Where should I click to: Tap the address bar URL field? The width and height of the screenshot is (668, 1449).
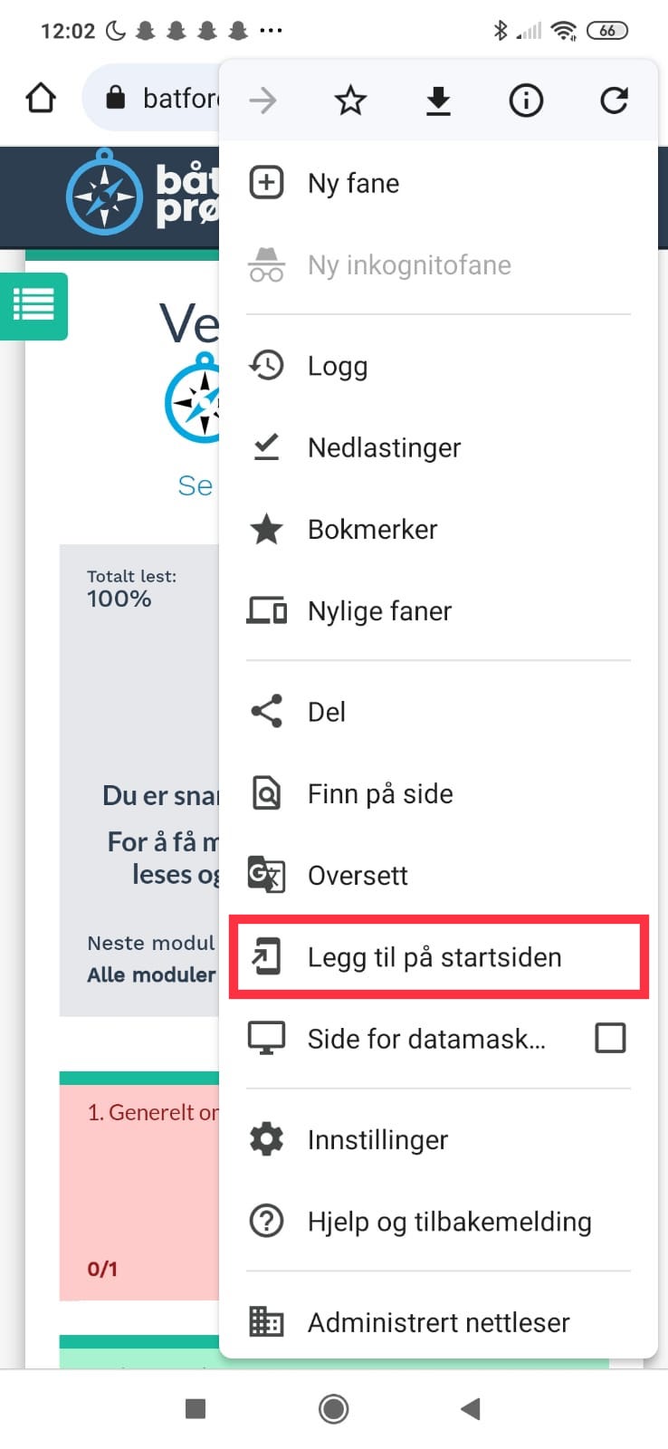(152, 98)
